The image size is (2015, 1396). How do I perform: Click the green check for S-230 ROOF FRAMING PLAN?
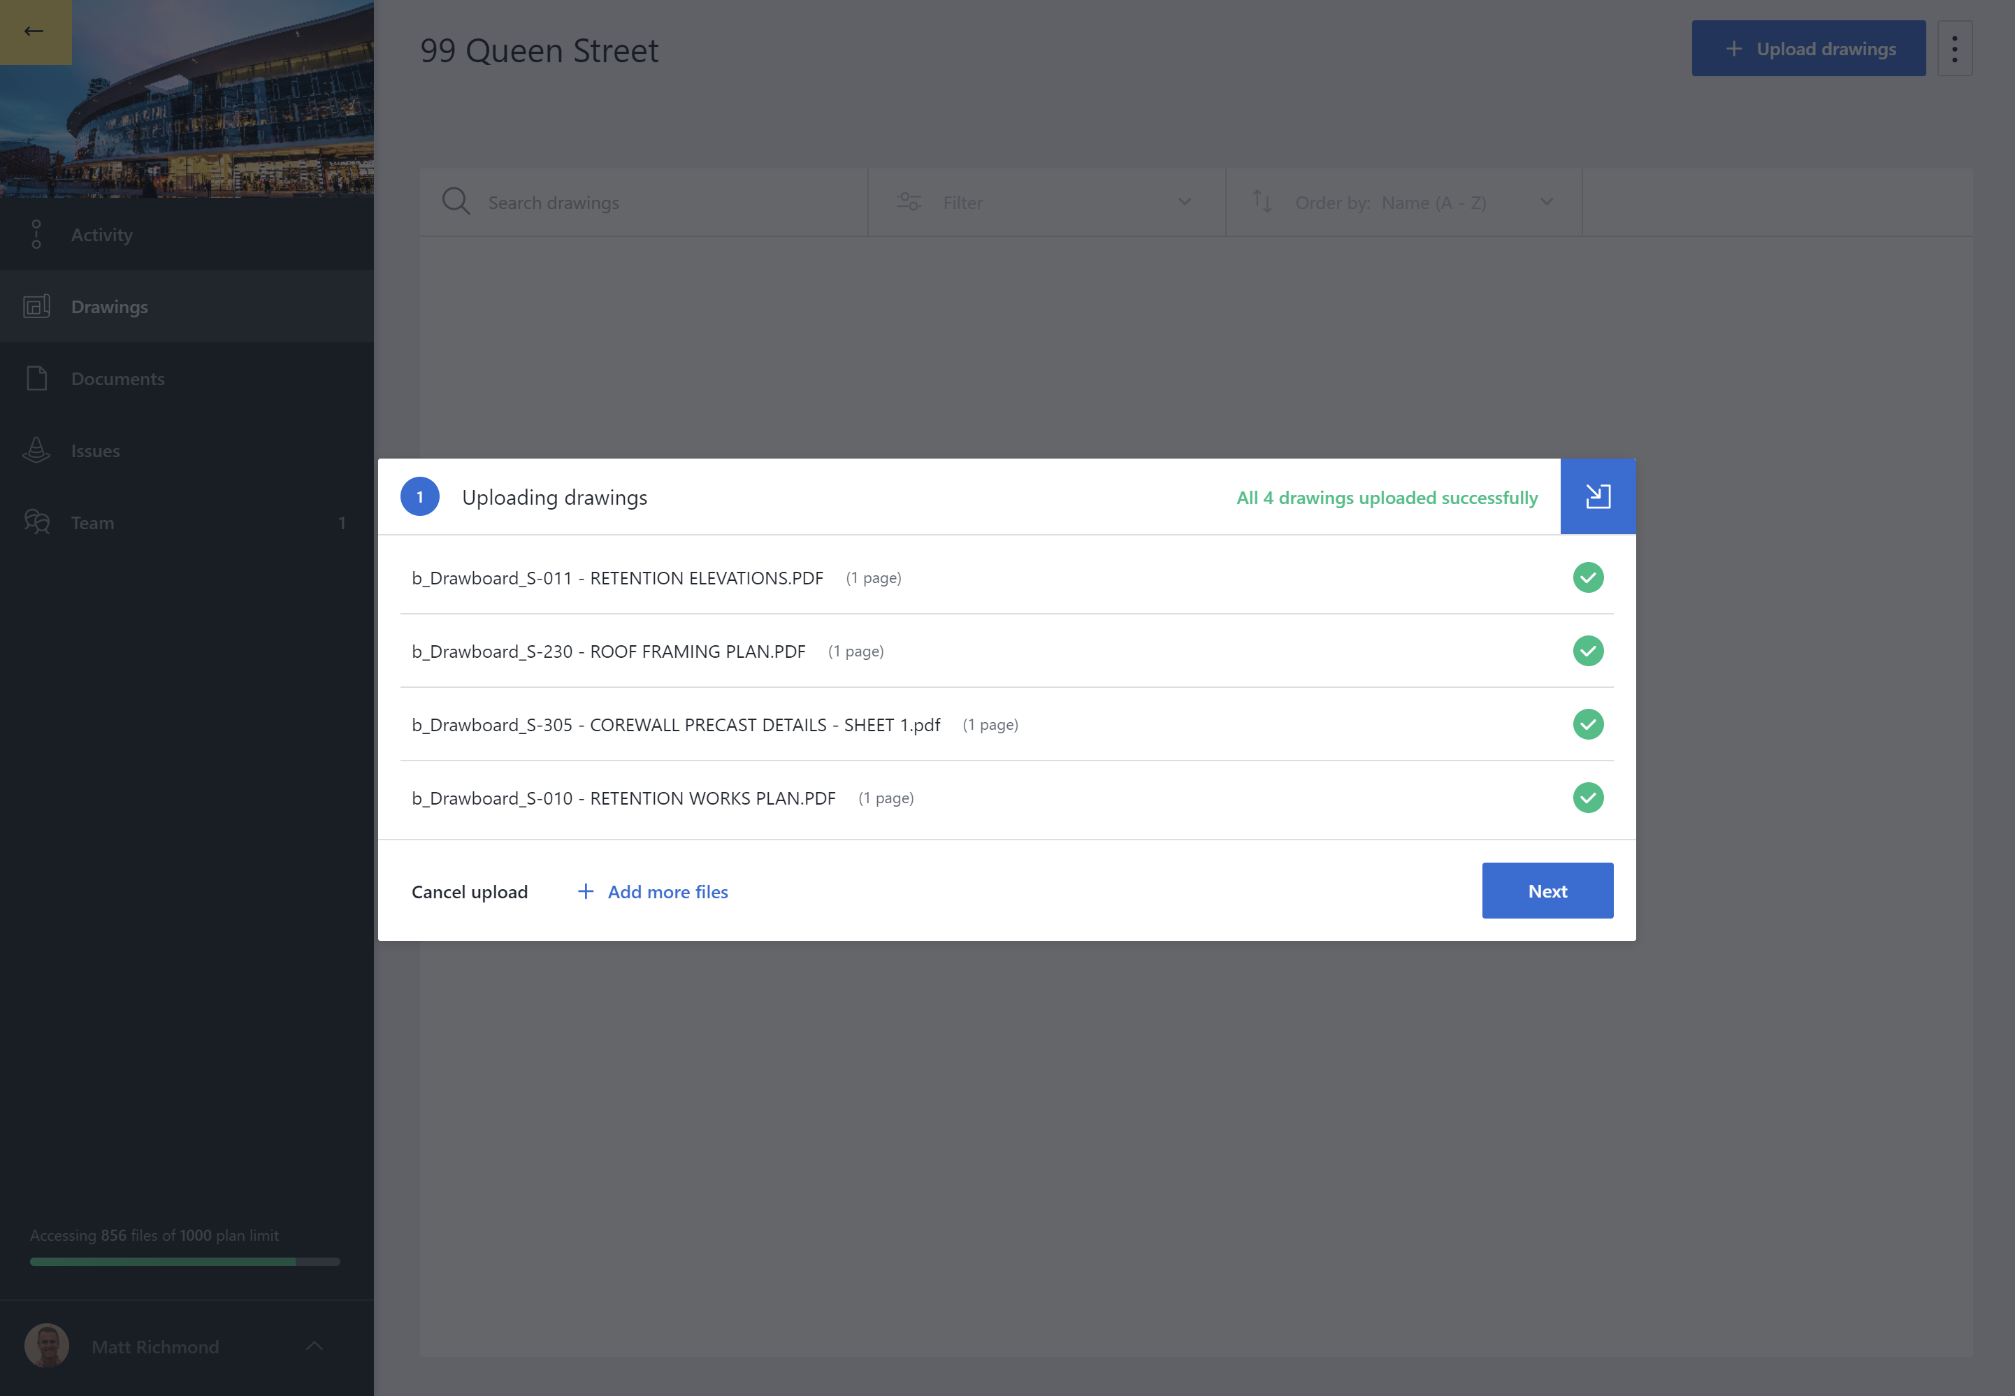[x=1587, y=651]
